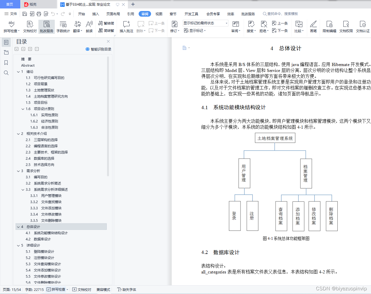This screenshot has height=294, width=371.
Task: Toggle 文档校对 in the status bar
Action: click(82, 289)
